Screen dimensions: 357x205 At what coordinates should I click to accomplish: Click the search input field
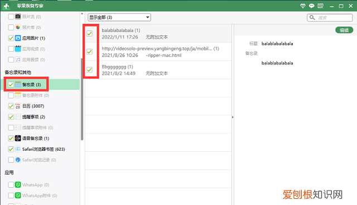(x=330, y=17)
